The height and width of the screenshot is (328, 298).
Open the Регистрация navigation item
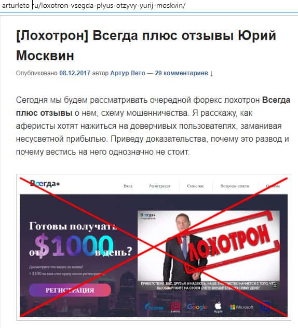click(x=160, y=186)
